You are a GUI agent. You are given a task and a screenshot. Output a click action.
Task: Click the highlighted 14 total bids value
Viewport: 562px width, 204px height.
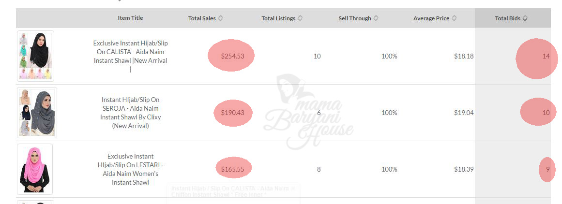[x=546, y=56]
